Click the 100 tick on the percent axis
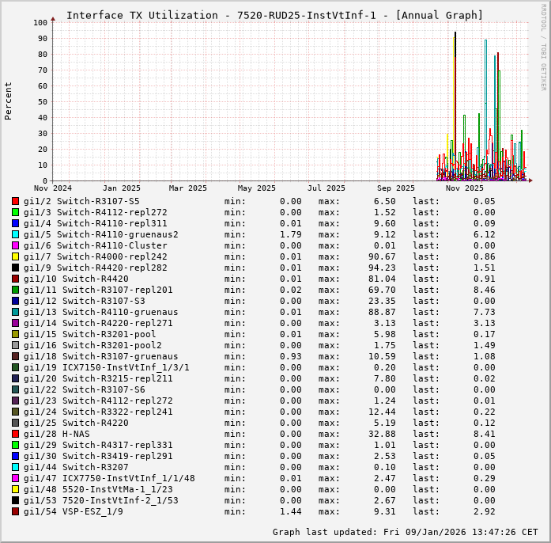 (x=40, y=22)
